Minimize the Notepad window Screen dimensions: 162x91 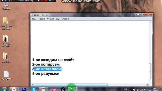coord(138,14)
